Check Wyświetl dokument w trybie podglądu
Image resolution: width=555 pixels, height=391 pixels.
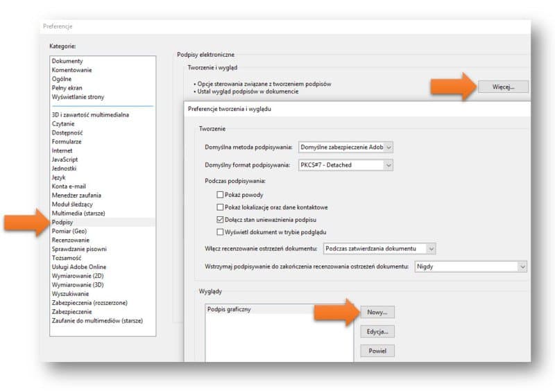pos(220,232)
